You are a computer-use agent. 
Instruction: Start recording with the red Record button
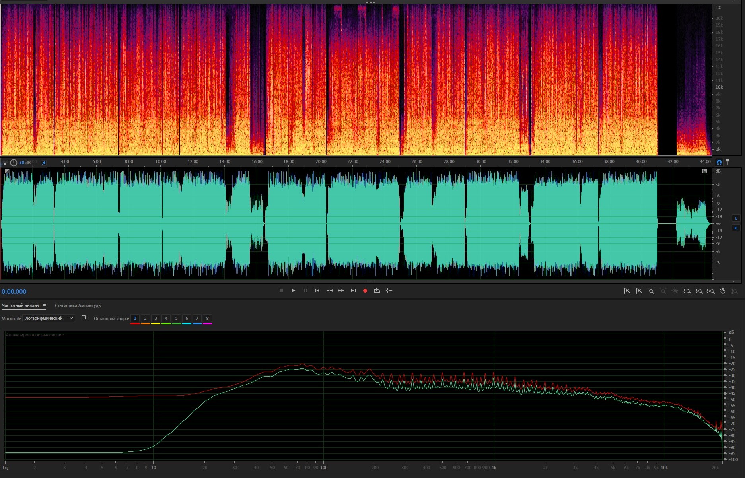(x=365, y=291)
